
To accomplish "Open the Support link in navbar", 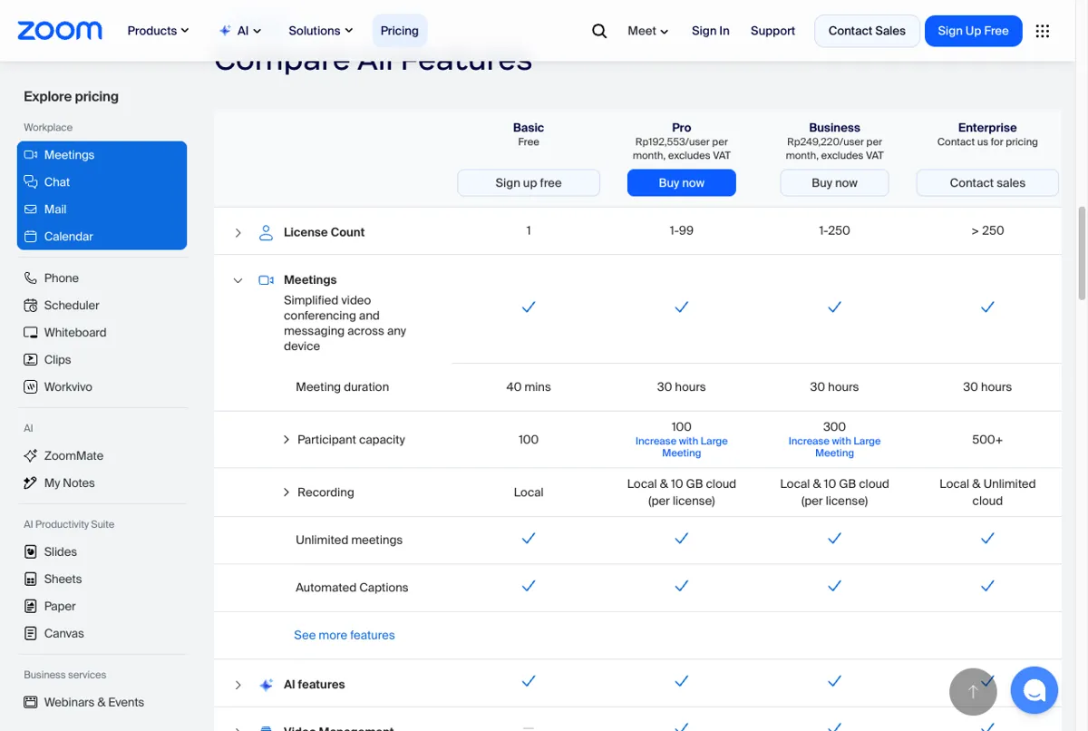I will [772, 31].
